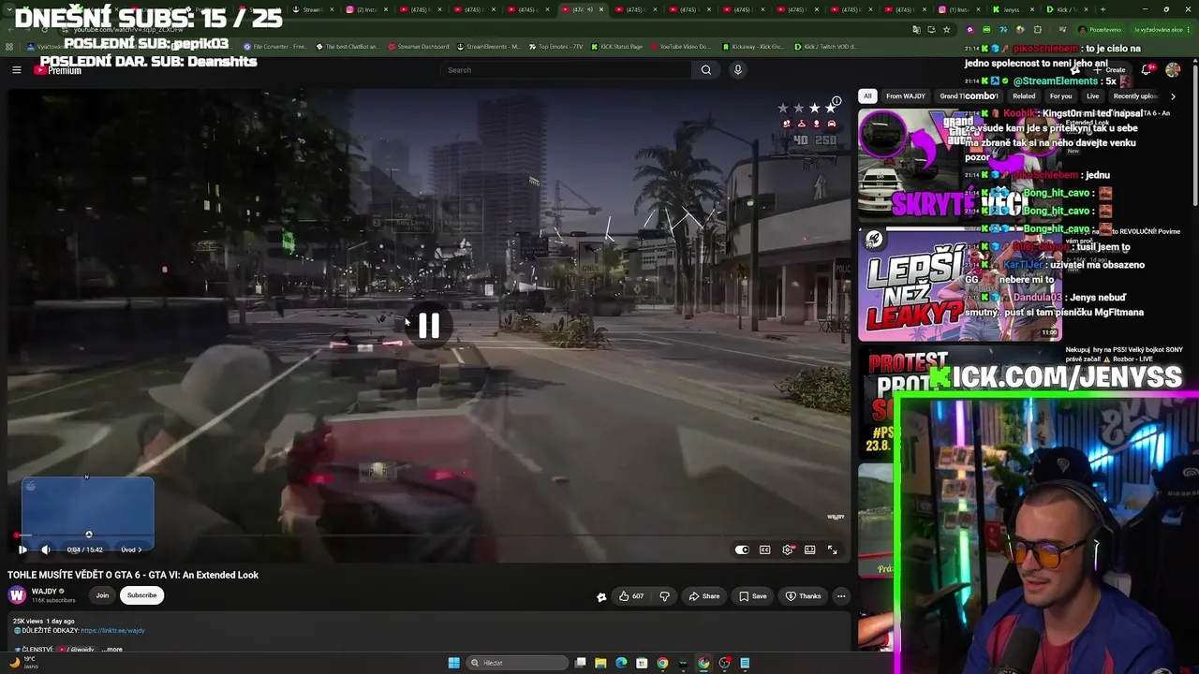The height and width of the screenshot is (674, 1199).
Task: Save the video to a playlist
Action: point(753,596)
